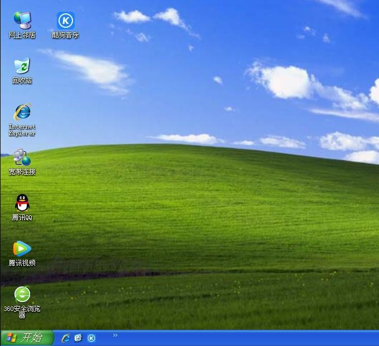Click the 回收站 recycle bin icon

[22, 66]
